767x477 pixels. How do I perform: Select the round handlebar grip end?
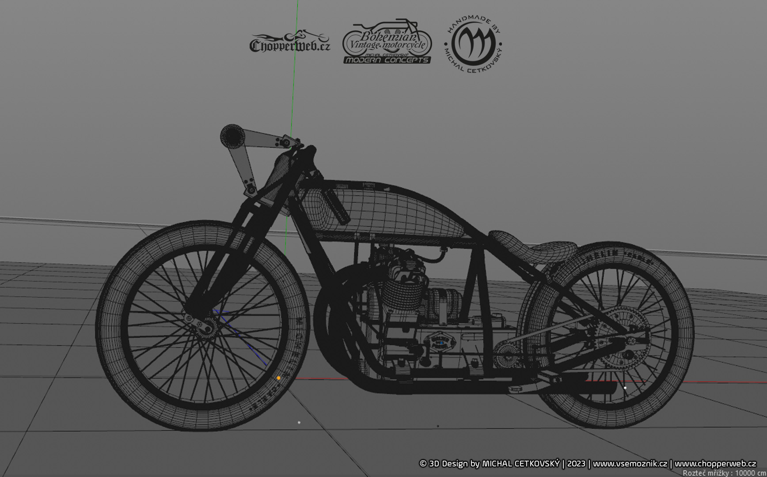(x=232, y=136)
